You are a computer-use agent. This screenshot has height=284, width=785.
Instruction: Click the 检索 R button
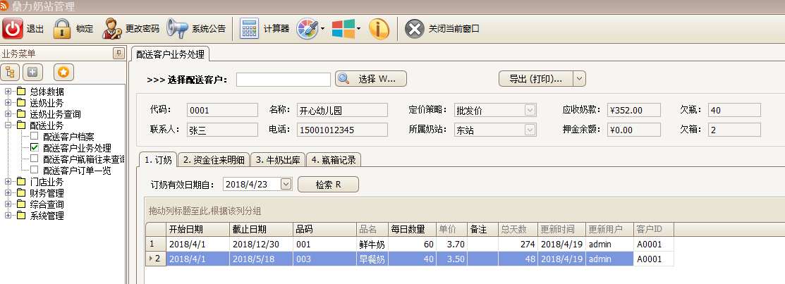point(329,184)
